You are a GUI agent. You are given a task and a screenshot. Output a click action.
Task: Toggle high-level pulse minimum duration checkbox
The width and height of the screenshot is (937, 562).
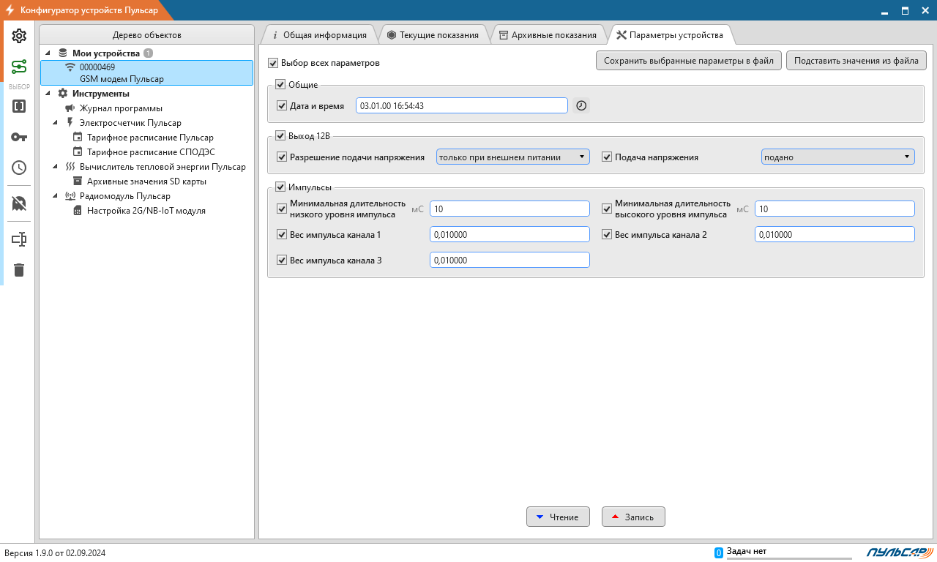tap(607, 209)
